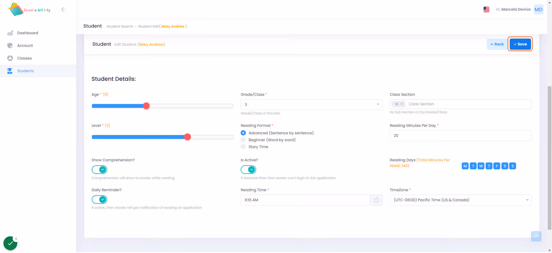Image resolution: width=552 pixels, height=253 pixels.
Task: Open the Students menu item
Action: [25, 71]
